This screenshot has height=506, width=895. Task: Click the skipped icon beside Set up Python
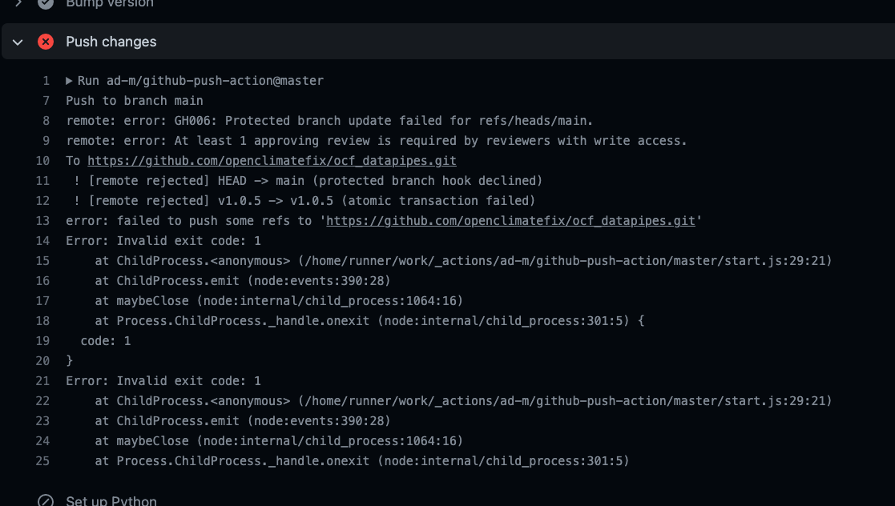(46, 501)
